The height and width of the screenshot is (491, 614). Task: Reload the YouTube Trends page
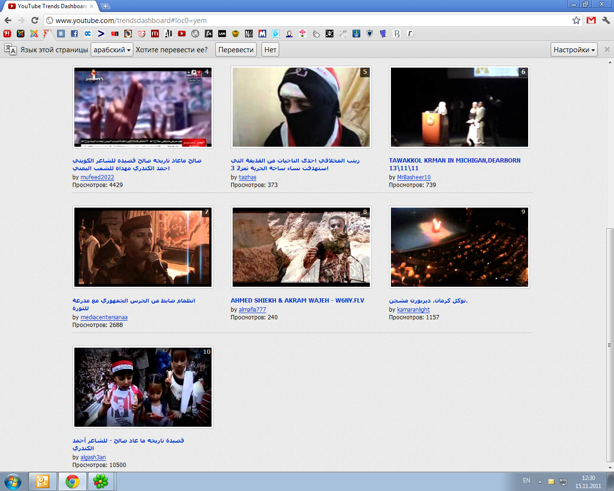[x=35, y=20]
